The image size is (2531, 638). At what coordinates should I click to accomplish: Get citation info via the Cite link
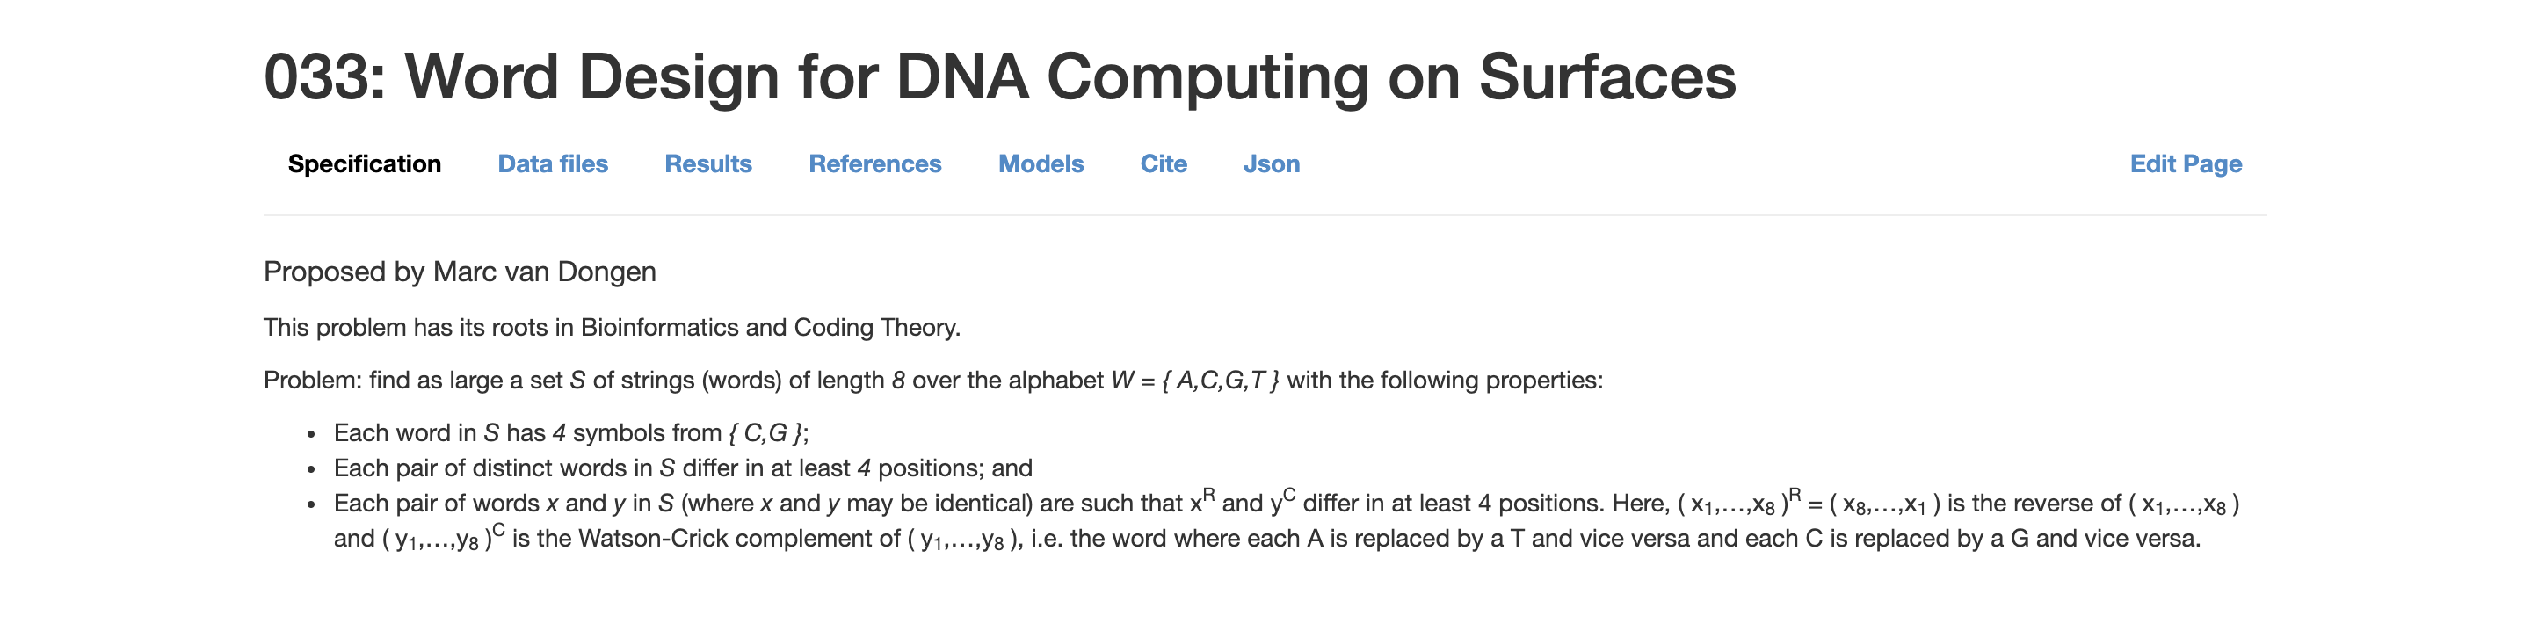[x=1164, y=164]
